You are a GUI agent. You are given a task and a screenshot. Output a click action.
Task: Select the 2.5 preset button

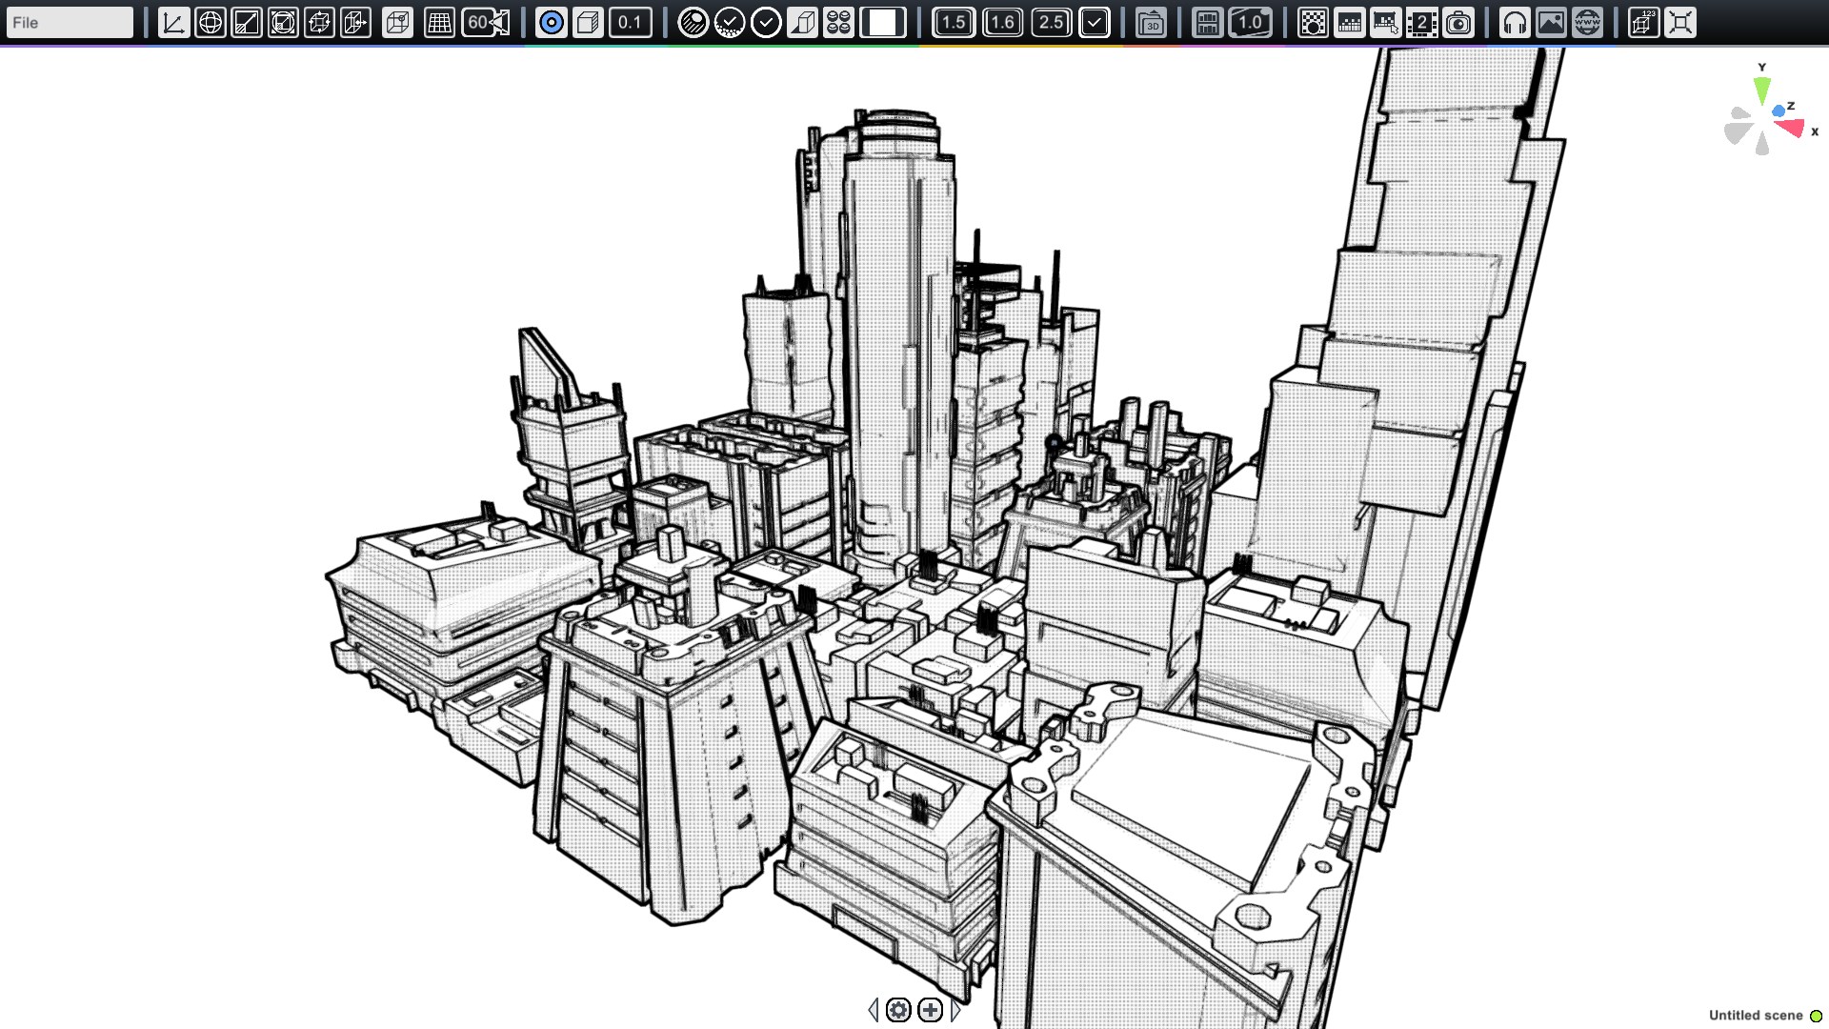(1051, 22)
